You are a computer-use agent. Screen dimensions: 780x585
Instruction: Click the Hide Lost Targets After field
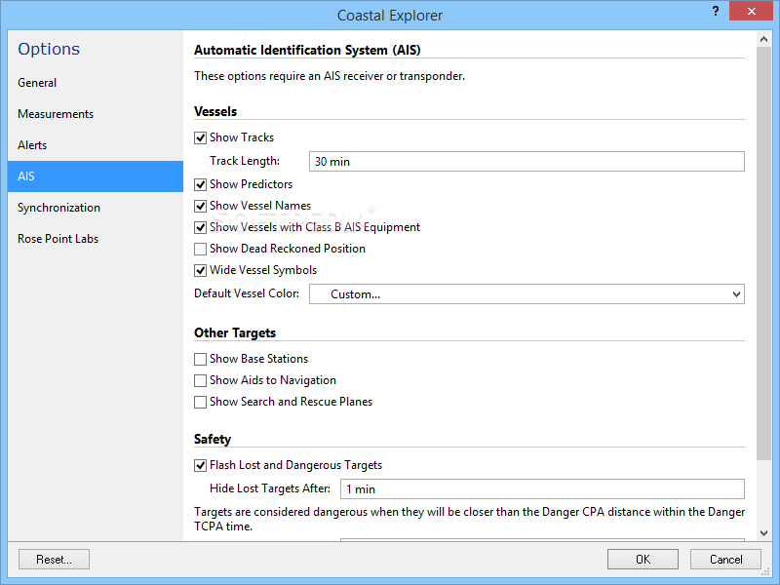pos(542,489)
